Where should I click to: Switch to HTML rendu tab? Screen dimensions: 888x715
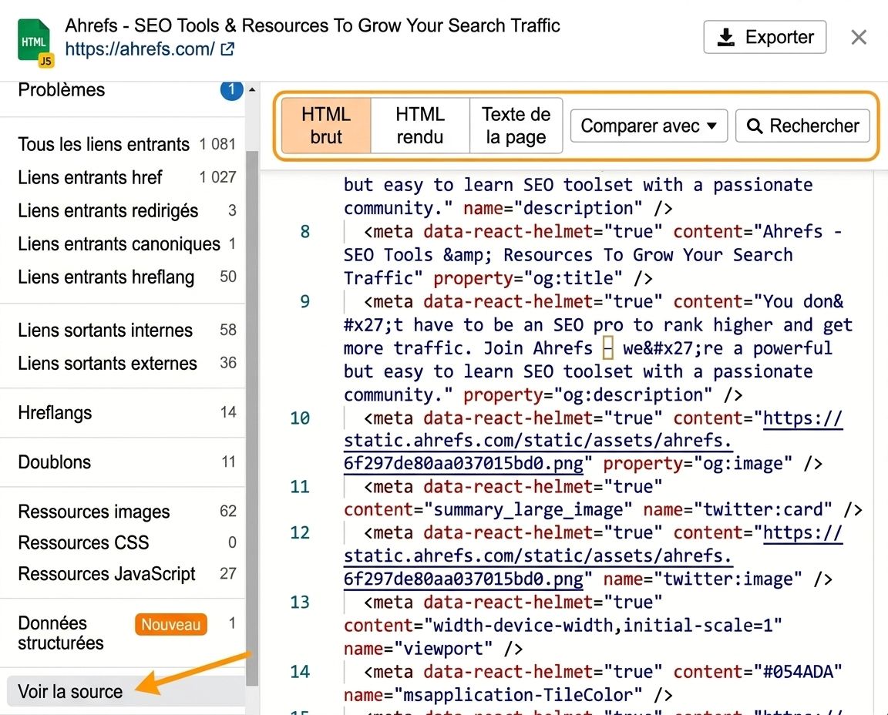click(x=419, y=125)
